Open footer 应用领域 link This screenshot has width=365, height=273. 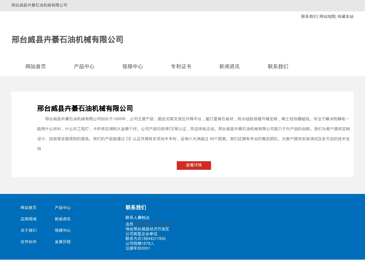coord(29,219)
